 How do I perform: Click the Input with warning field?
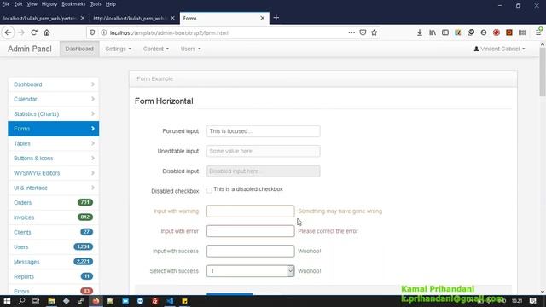click(x=250, y=211)
